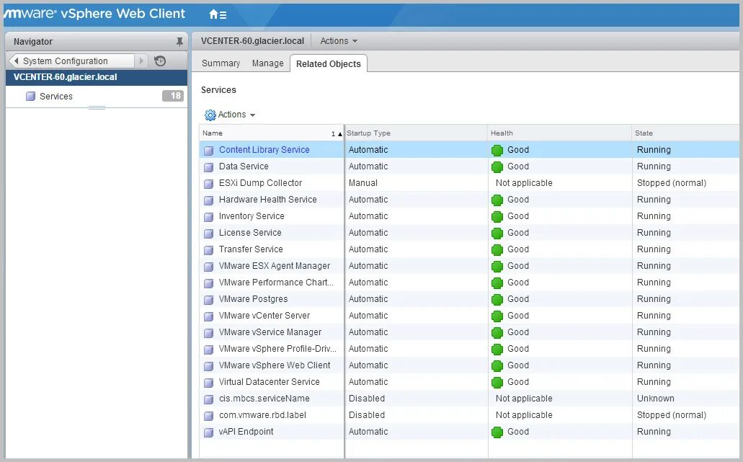Click the vmware vSphere Web Client logo
The width and height of the screenshot is (743, 462).
[x=95, y=14]
